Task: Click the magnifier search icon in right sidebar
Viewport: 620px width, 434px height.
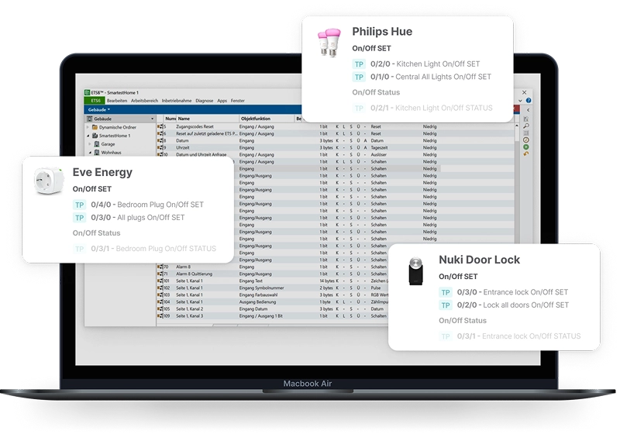Action: 526,126
